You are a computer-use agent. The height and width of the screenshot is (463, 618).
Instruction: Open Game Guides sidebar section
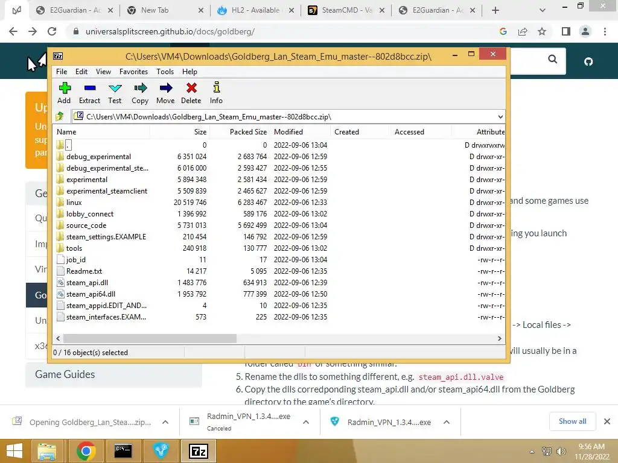click(113, 374)
